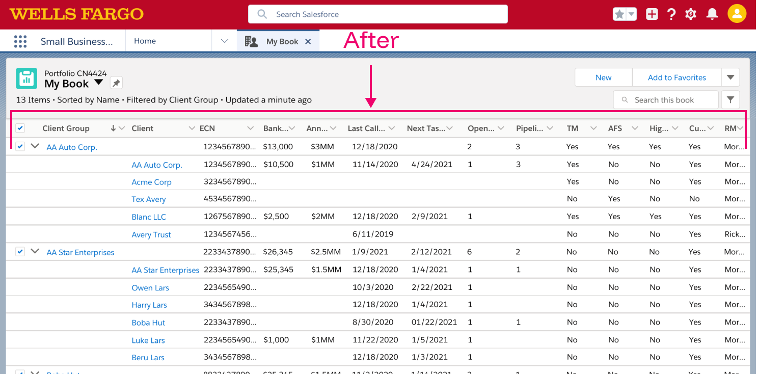Open the Blanc LLC client link
This screenshot has height=374, width=758.
pyautogui.click(x=149, y=217)
